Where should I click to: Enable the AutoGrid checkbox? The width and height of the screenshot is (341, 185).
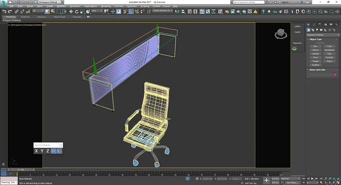click(315, 43)
